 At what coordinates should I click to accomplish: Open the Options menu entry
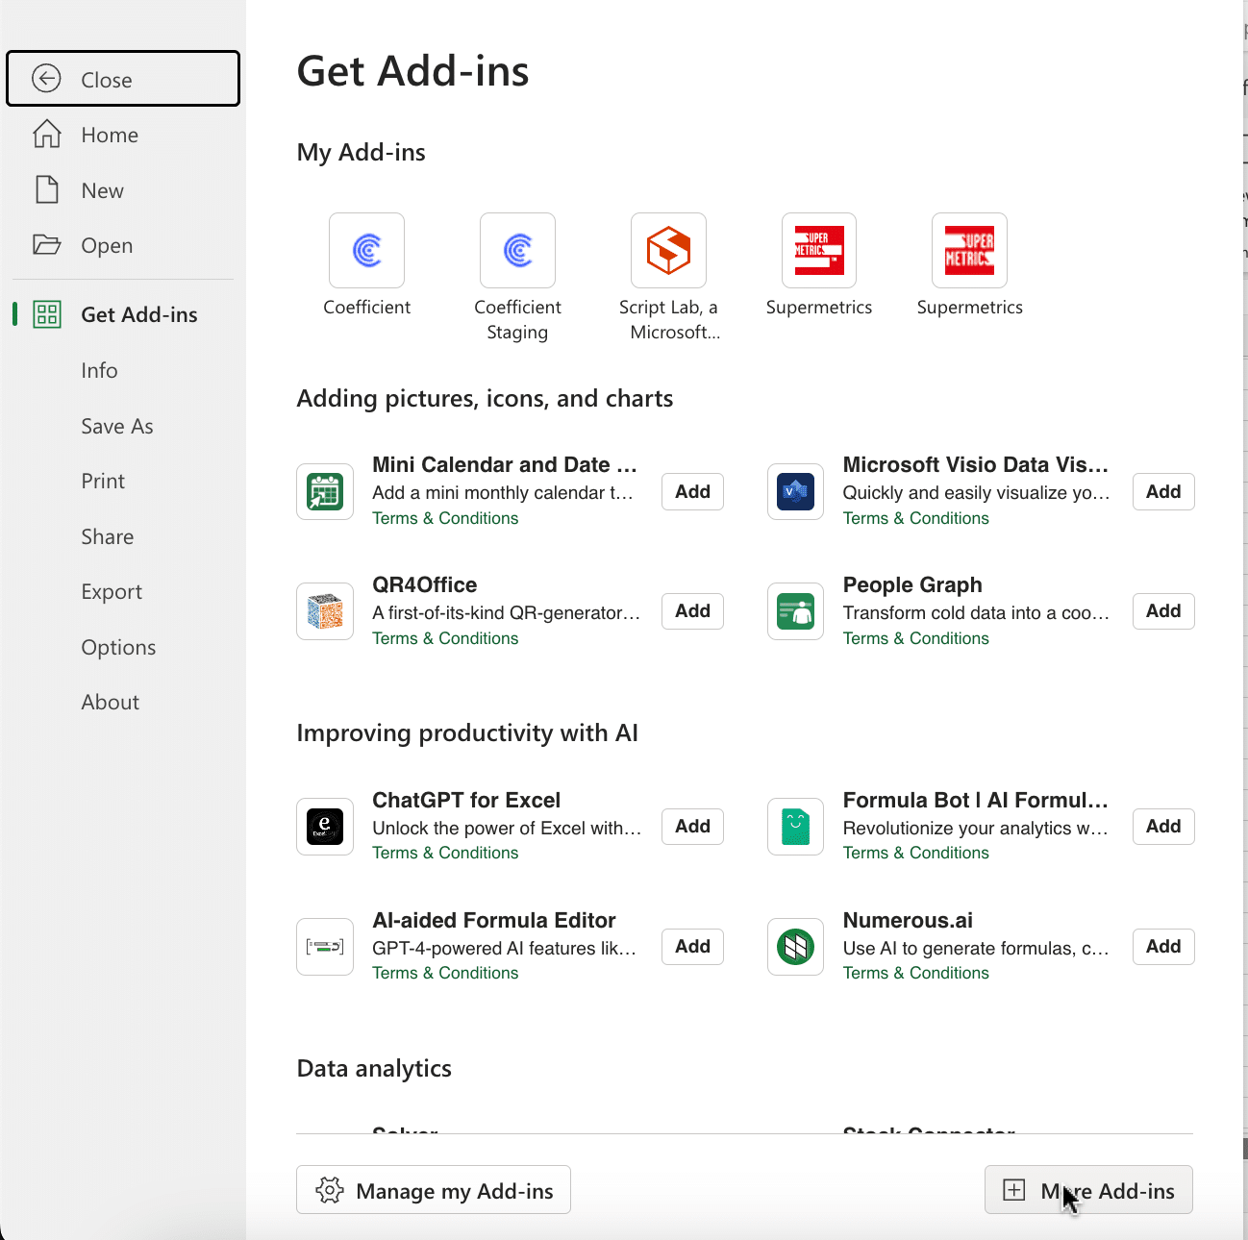point(118,648)
